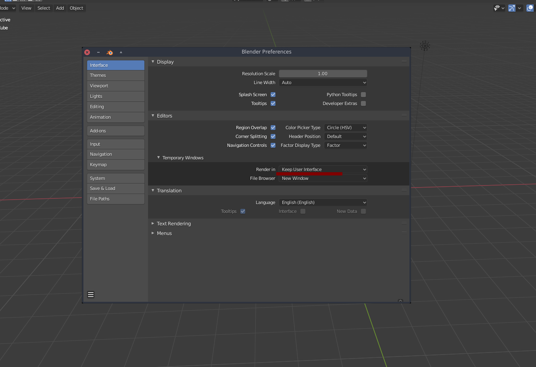
Task: Collapse the Display panel
Action: [x=153, y=62]
